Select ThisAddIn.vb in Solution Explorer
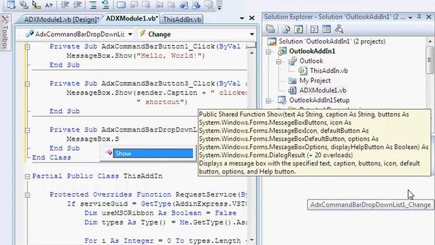Viewport: 435px width, 245px height. [329, 71]
